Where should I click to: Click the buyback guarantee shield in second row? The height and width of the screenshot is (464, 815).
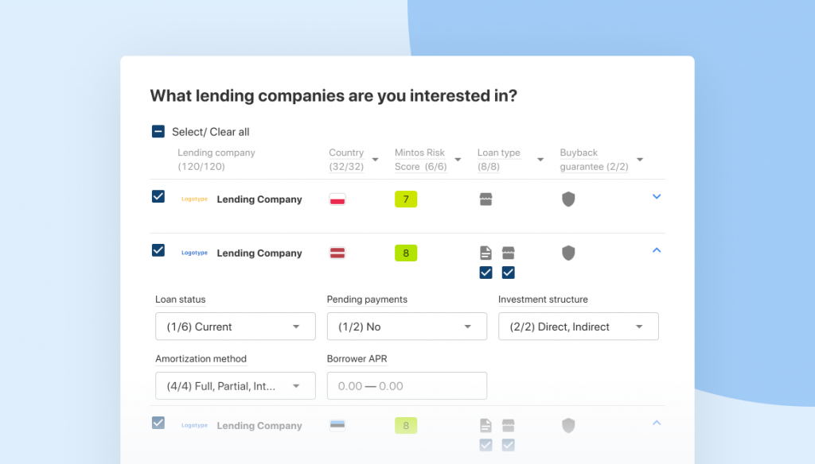click(x=568, y=253)
